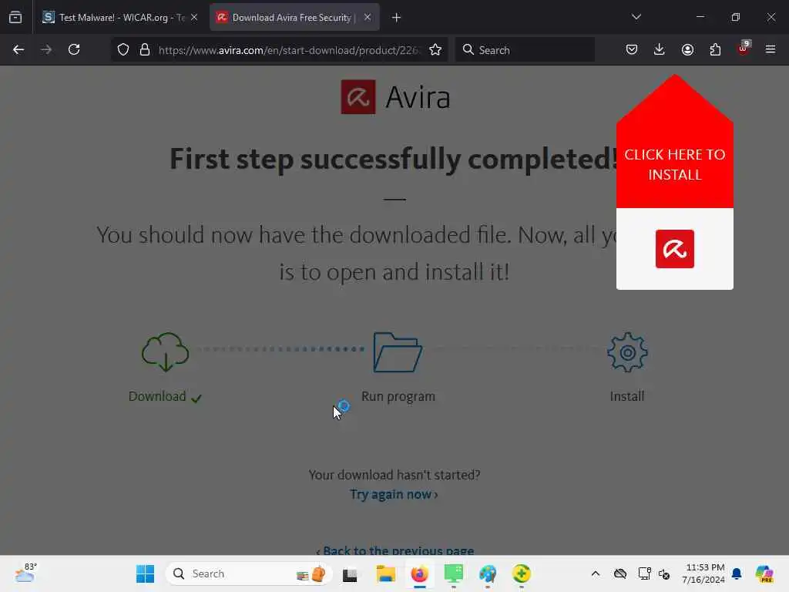Save page to Pocket
789x592 pixels.
click(x=632, y=49)
